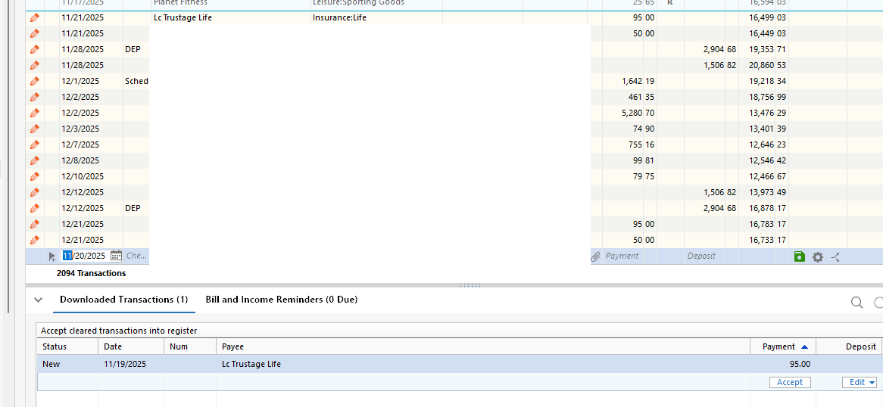This screenshot has width=883, height=407.
Task: Click the balance 19,353 71
Action: click(x=768, y=49)
